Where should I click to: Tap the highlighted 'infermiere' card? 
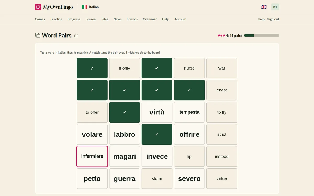[x=92, y=157]
